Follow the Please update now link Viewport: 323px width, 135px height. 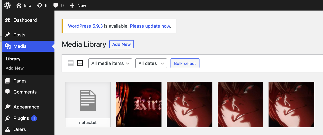150,26
